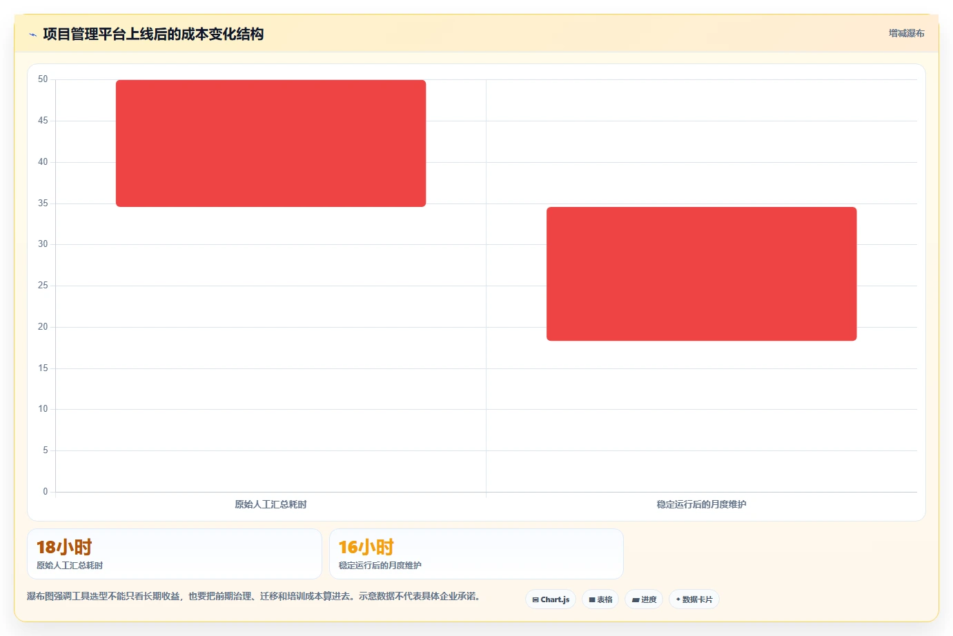Click the footnote text starting 瀑布图强调
This screenshot has height=636, width=953.
254,596
